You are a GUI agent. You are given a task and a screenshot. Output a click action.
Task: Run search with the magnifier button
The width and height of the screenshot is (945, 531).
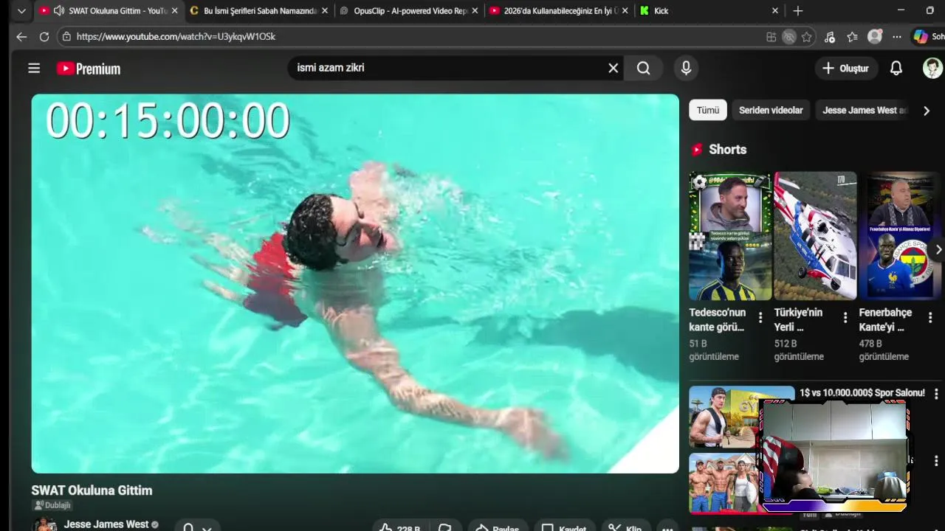[x=644, y=68]
